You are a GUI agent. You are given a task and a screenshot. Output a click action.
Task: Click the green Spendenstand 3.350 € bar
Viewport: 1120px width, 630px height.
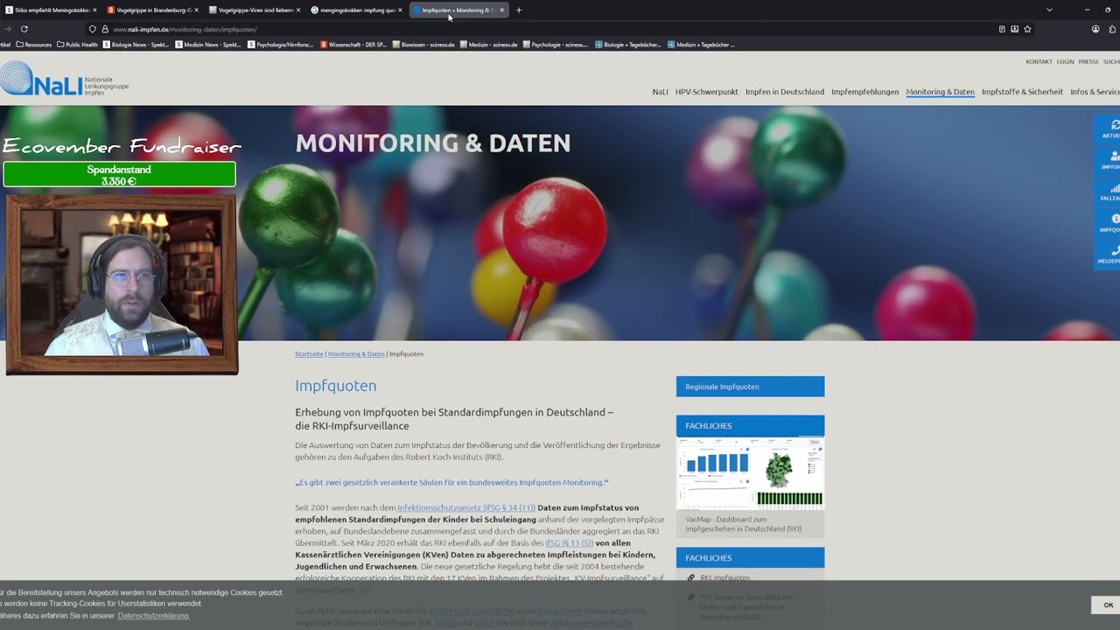tap(119, 174)
